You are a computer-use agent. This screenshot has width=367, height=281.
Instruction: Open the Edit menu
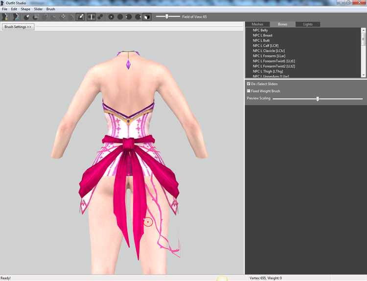click(x=14, y=9)
